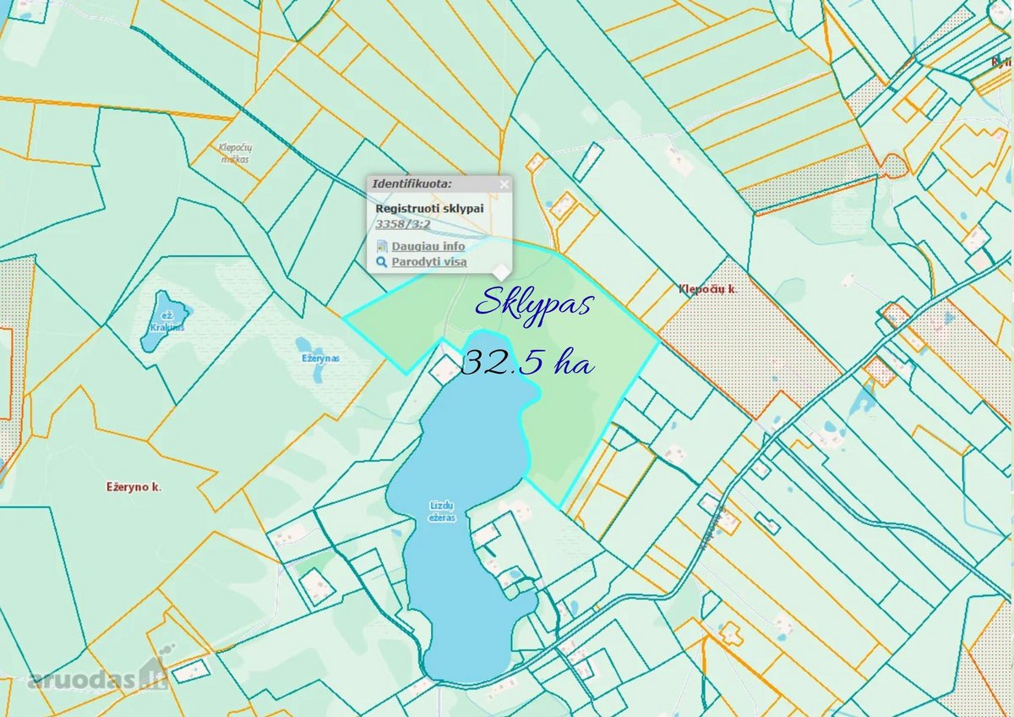1014x717 pixels.
Task: Click the Ežeryno k. village label
Action: 134,487
